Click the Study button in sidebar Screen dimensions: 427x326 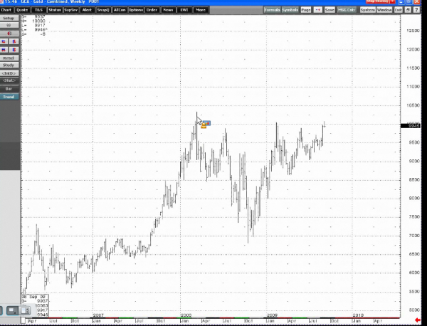(x=10, y=65)
